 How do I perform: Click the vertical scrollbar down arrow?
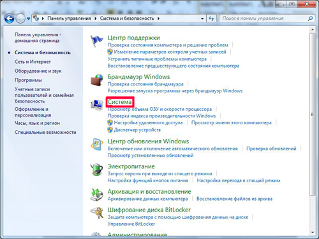tap(312, 233)
